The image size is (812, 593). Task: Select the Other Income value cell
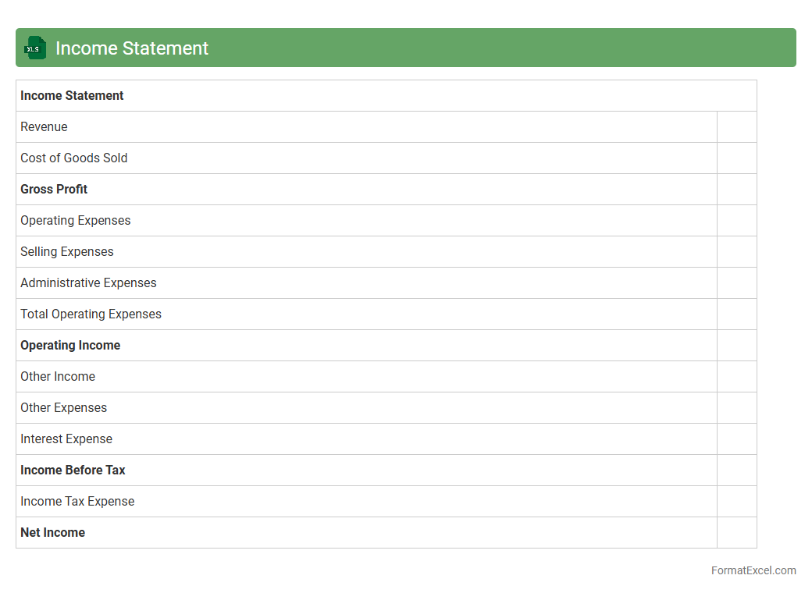click(x=736, y=377)
